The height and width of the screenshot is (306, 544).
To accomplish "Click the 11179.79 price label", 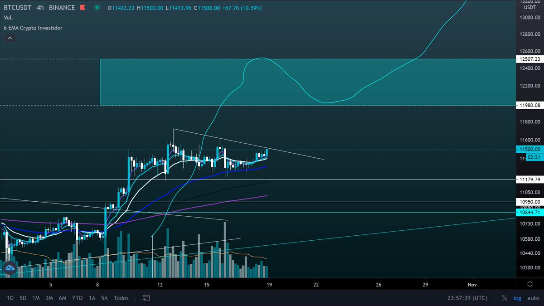I will point(529,180).
